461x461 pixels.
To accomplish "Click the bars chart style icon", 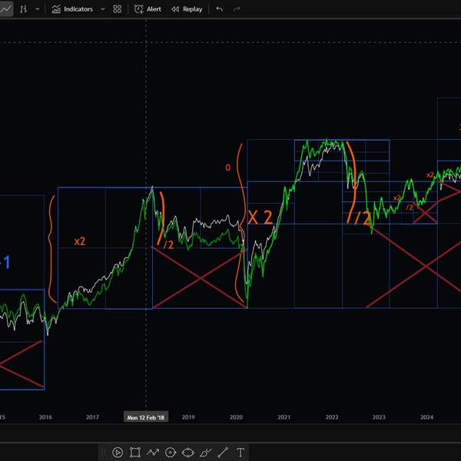I will click(x=24, y=9).
